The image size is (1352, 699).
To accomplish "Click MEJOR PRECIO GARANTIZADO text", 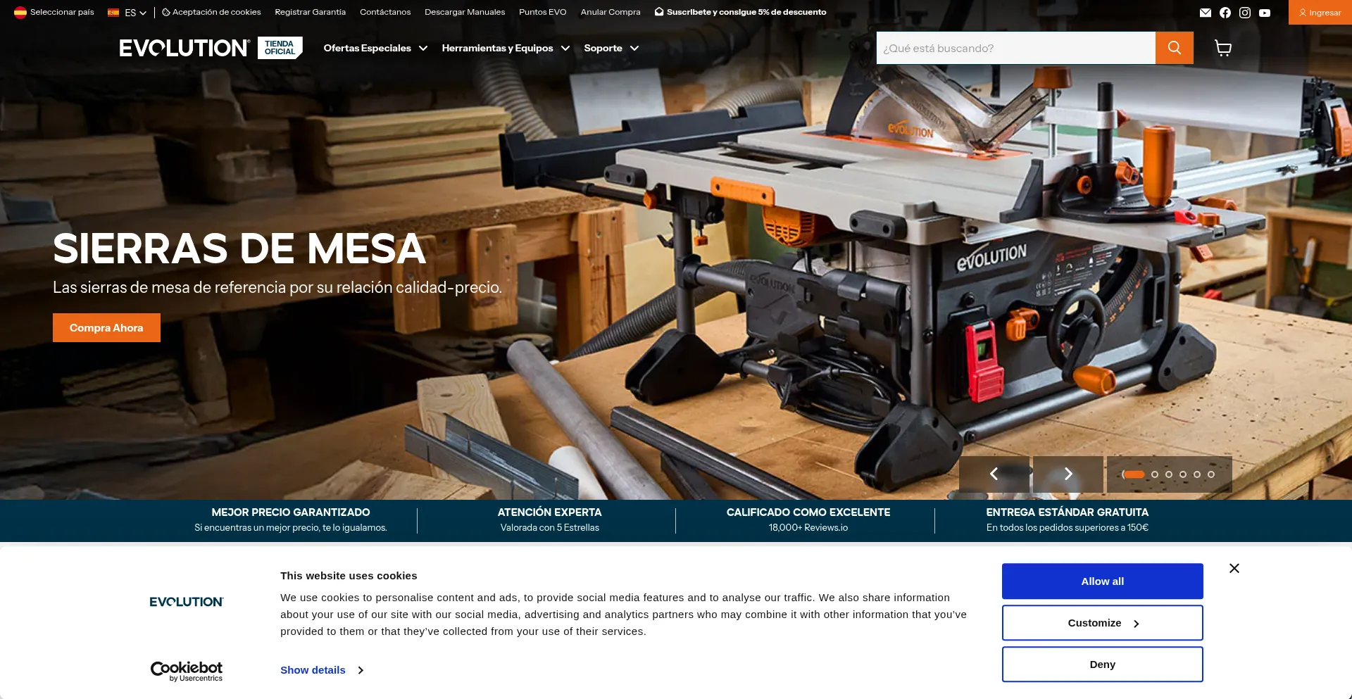I will pos(291,512).
